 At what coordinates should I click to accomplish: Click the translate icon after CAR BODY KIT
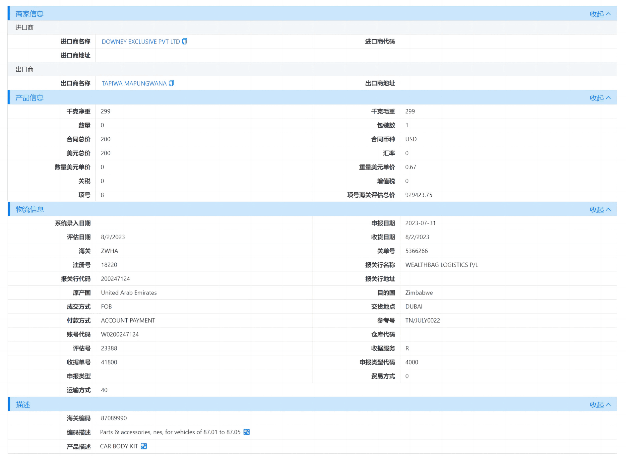144,446
